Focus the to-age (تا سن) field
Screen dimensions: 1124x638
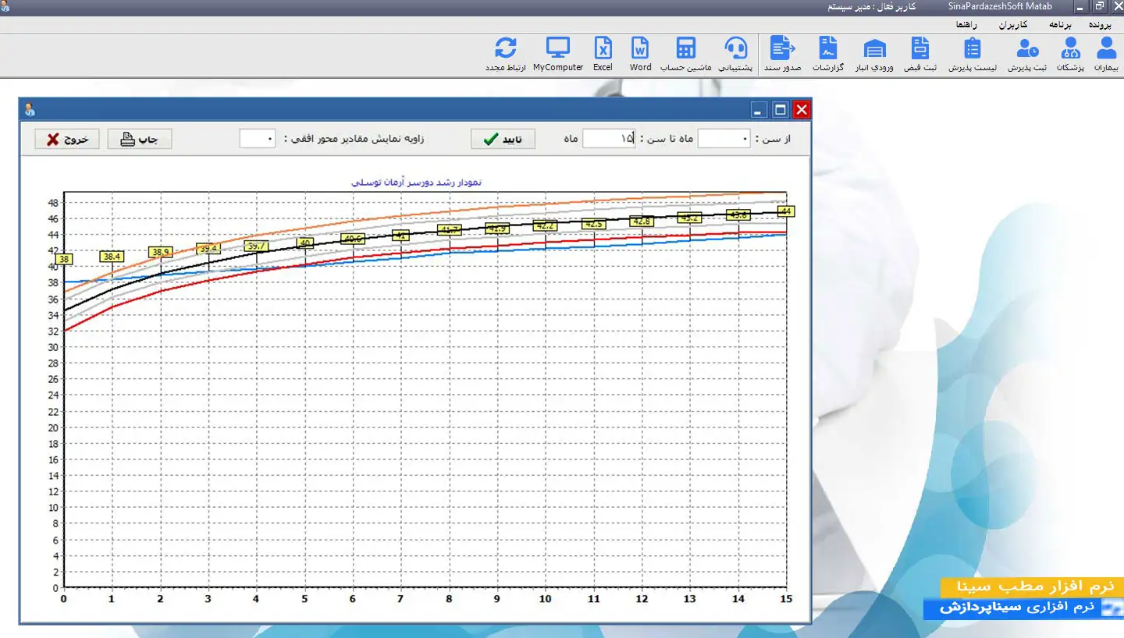pyautogui.click(x=609, y=139)
